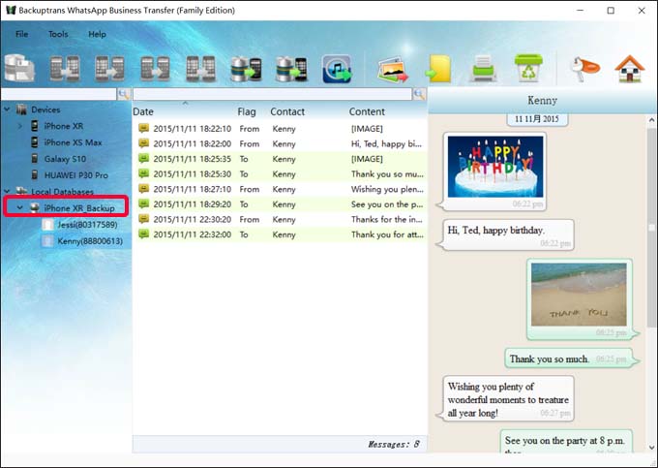The image size is (658, 468).
Task: Select iPhone XS Max device
Action: point(73,142)
